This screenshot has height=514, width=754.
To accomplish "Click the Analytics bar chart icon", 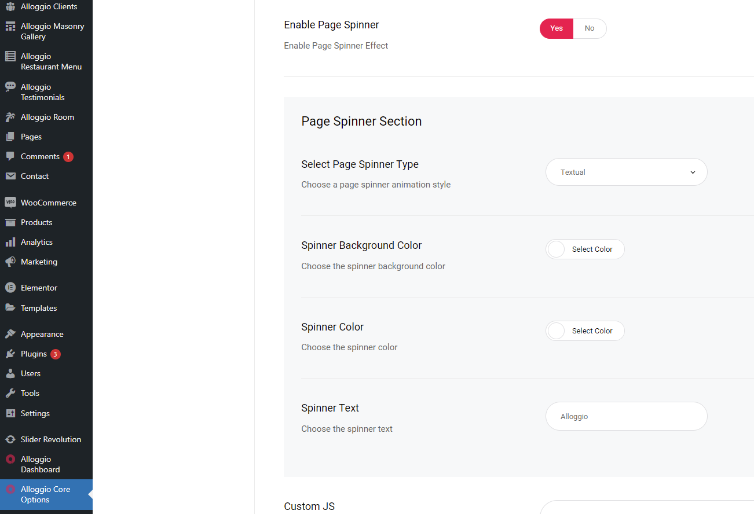I will (10, 242).
